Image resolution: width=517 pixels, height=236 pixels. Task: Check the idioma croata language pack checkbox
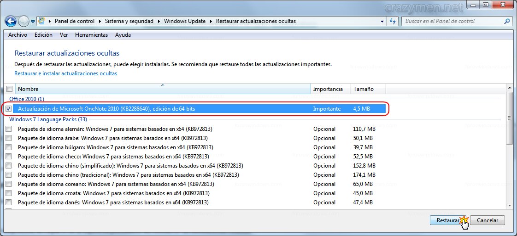[x=9, y=193]
